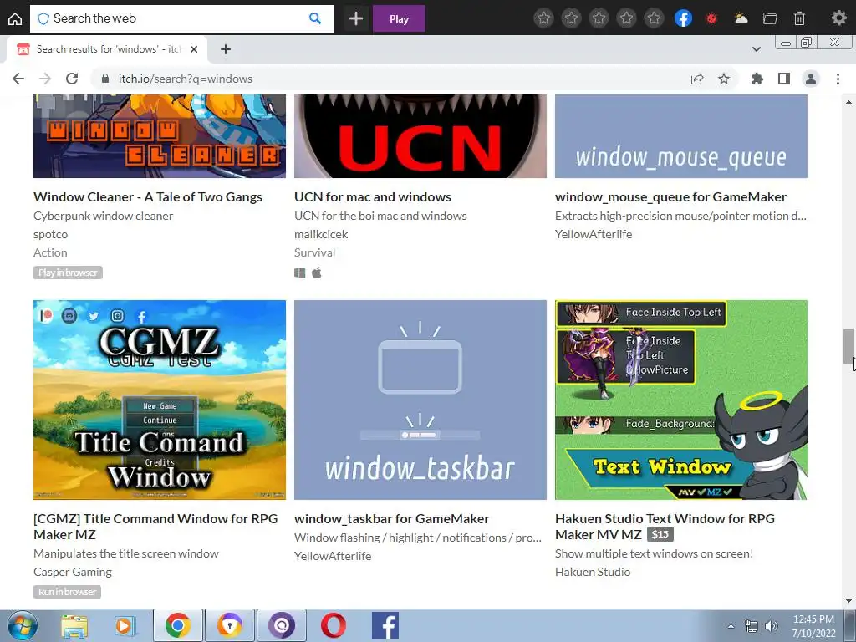Reload the itch.io page
The height and width of the screenshot is (642, 856).
coord(72,79)
